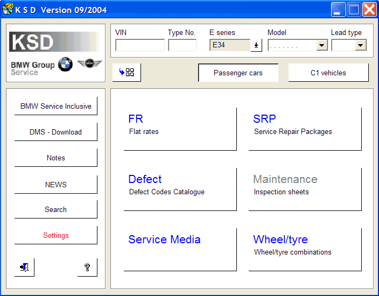Click the BMW roundel logo

tap(65, 65)
